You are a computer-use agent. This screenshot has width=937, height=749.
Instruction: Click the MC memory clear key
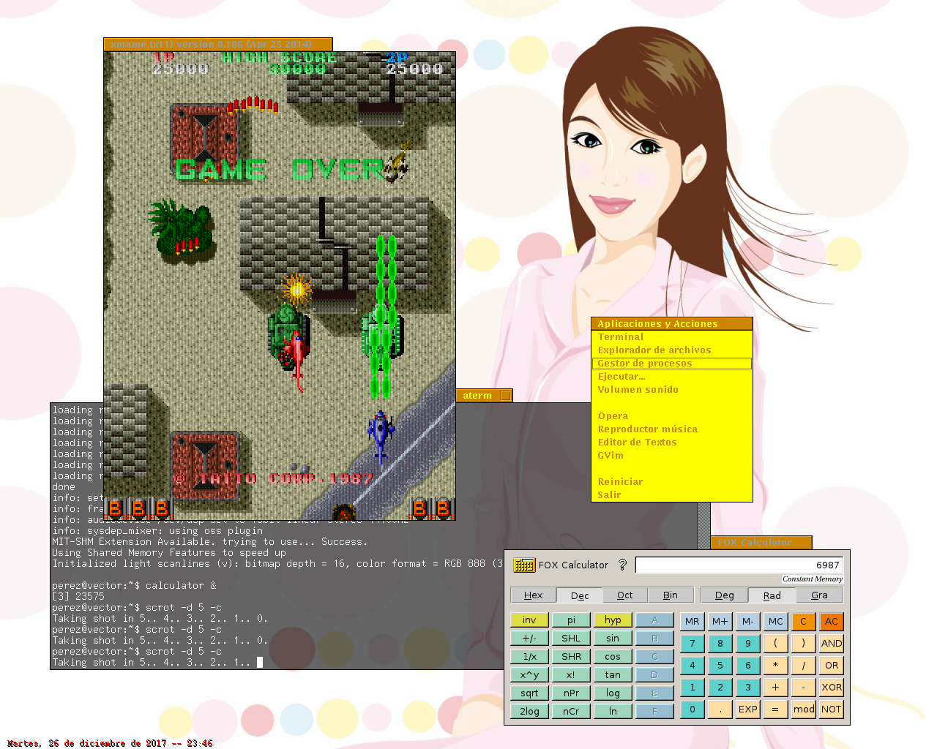tap(776, 622)
